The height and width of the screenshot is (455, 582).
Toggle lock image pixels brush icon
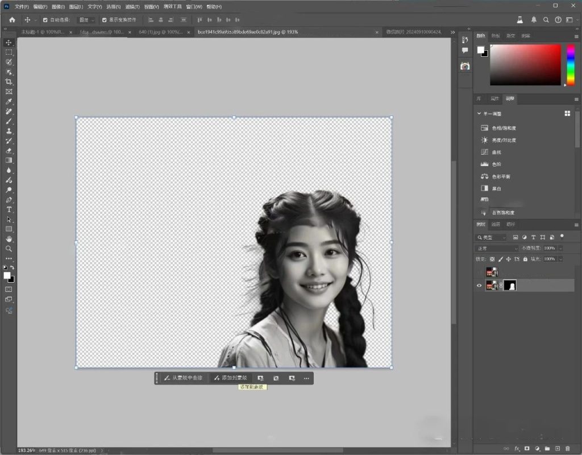pyautogui.click(x=500, y=259)
